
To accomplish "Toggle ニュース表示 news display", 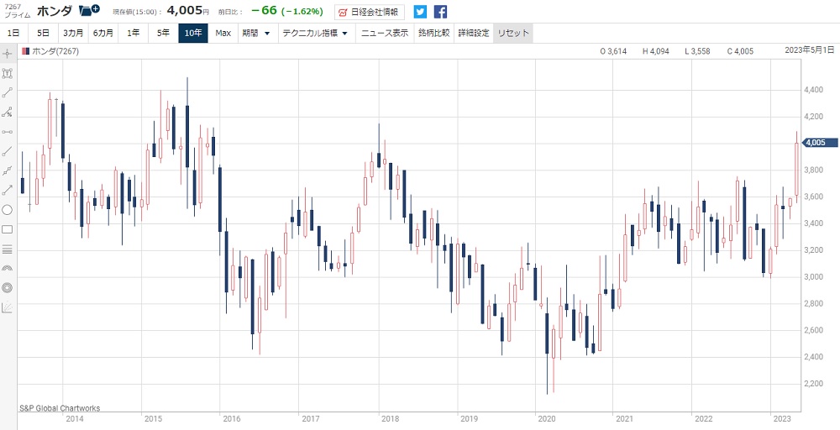I will coord(385,34).
